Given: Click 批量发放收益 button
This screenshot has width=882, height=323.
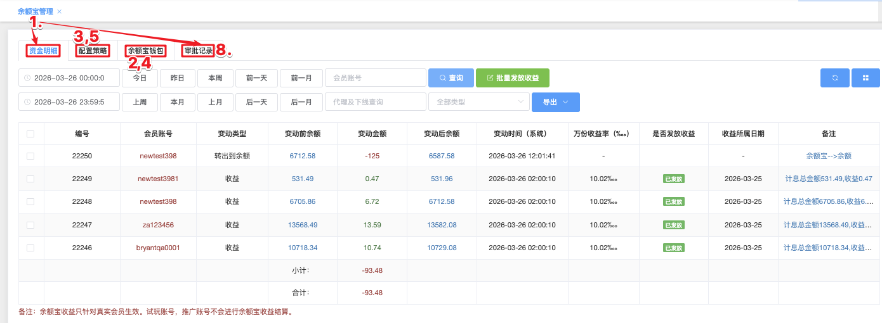Looking at the screenshot, I should coord(512,78).
